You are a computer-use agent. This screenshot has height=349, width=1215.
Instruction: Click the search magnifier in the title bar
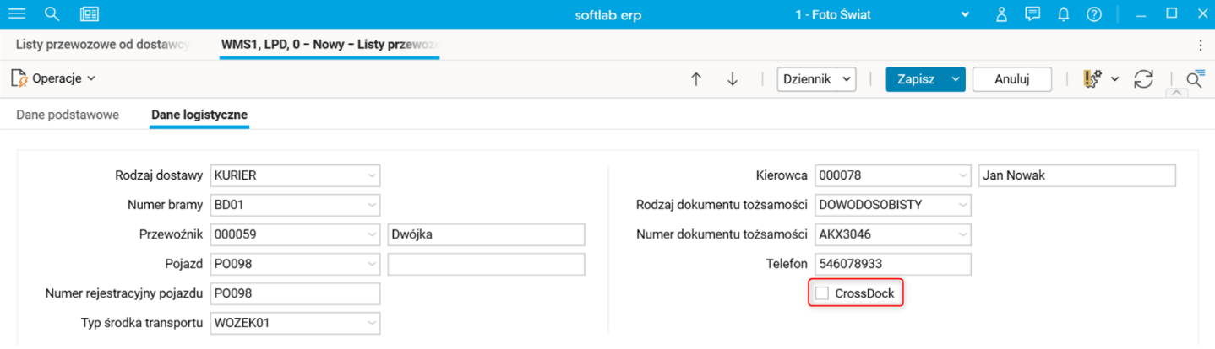(52, 14)
